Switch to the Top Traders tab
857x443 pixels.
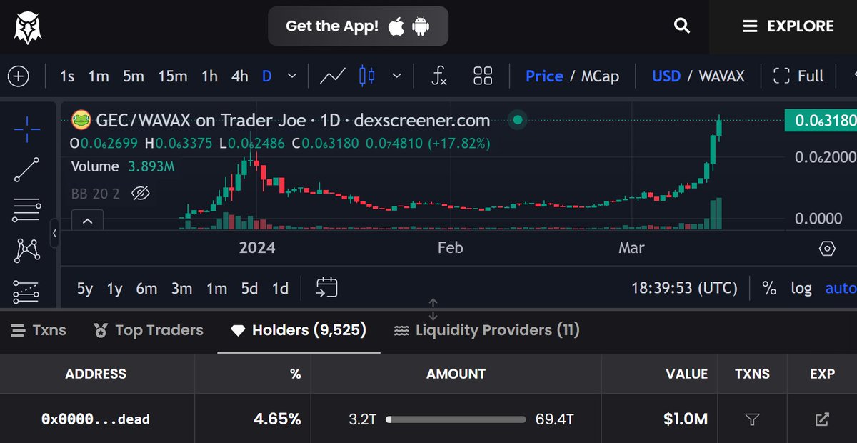click(x=149, y=330)
